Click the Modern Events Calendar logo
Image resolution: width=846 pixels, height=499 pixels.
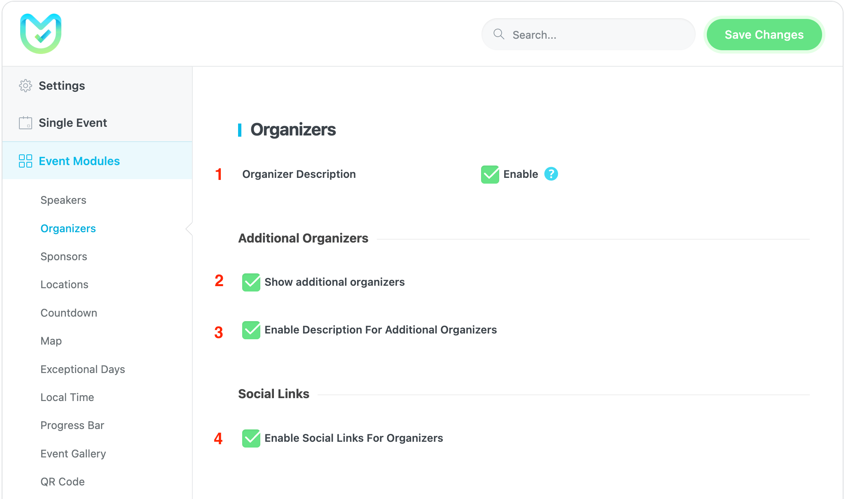click(41, 34)
